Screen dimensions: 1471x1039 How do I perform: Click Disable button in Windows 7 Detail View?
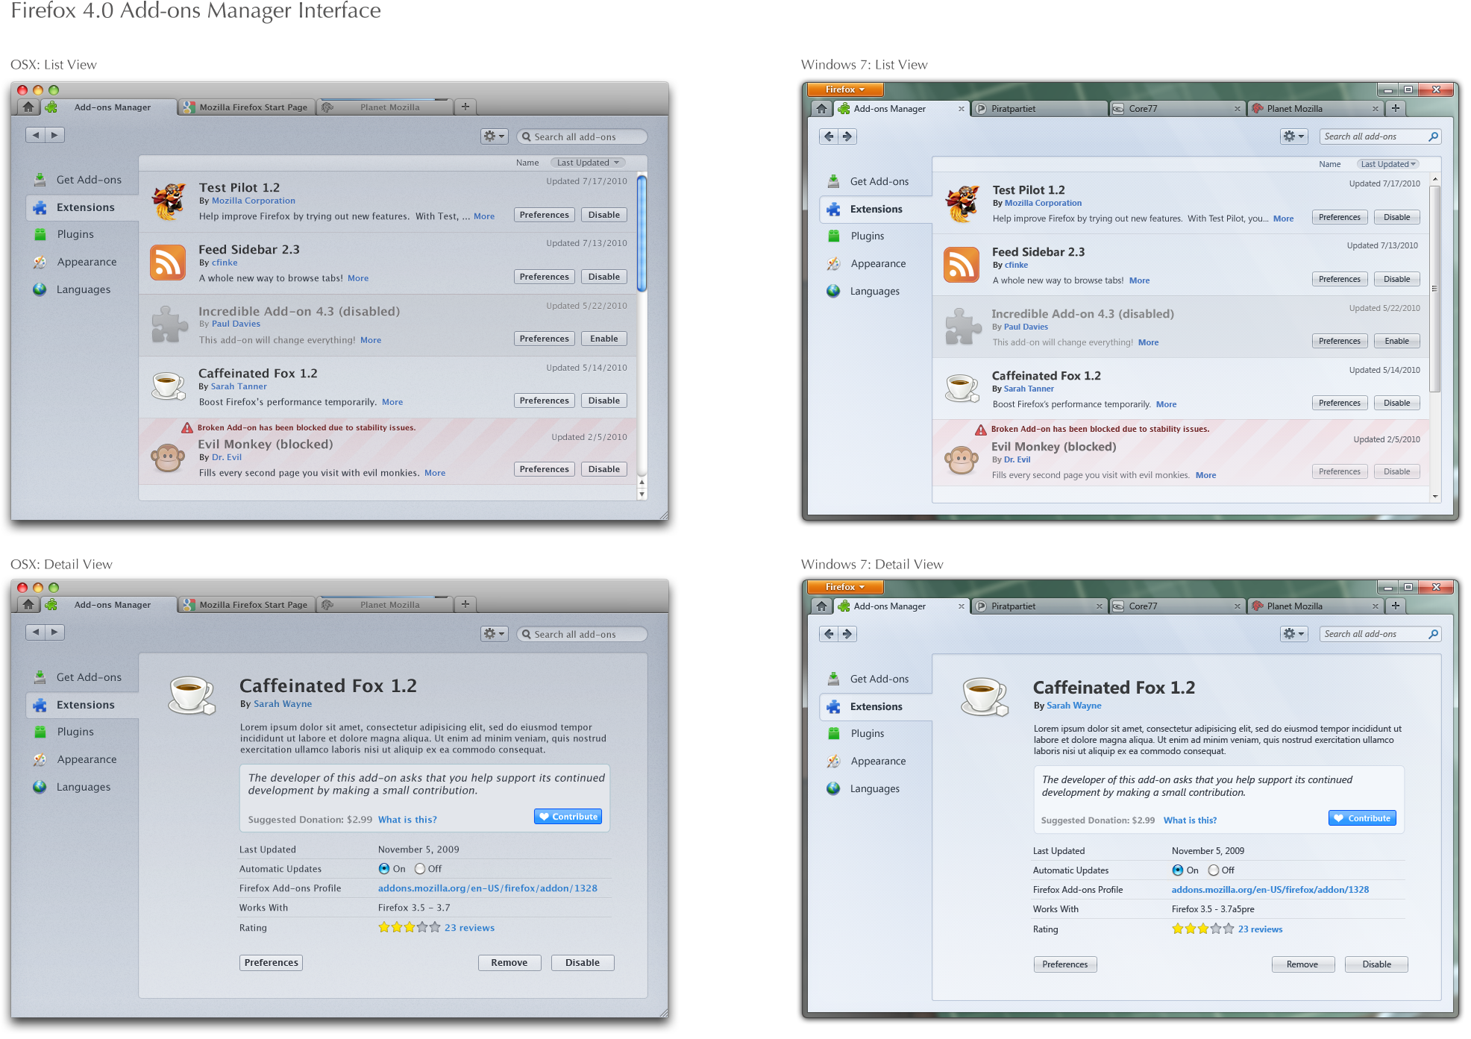pos(1376,964)
